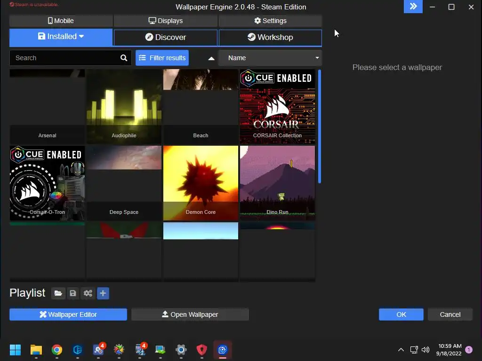Launch Chrome from taskbar
The height and width of the screenshot is (361, 482).
pyautogui.click(x=57, y=349)
